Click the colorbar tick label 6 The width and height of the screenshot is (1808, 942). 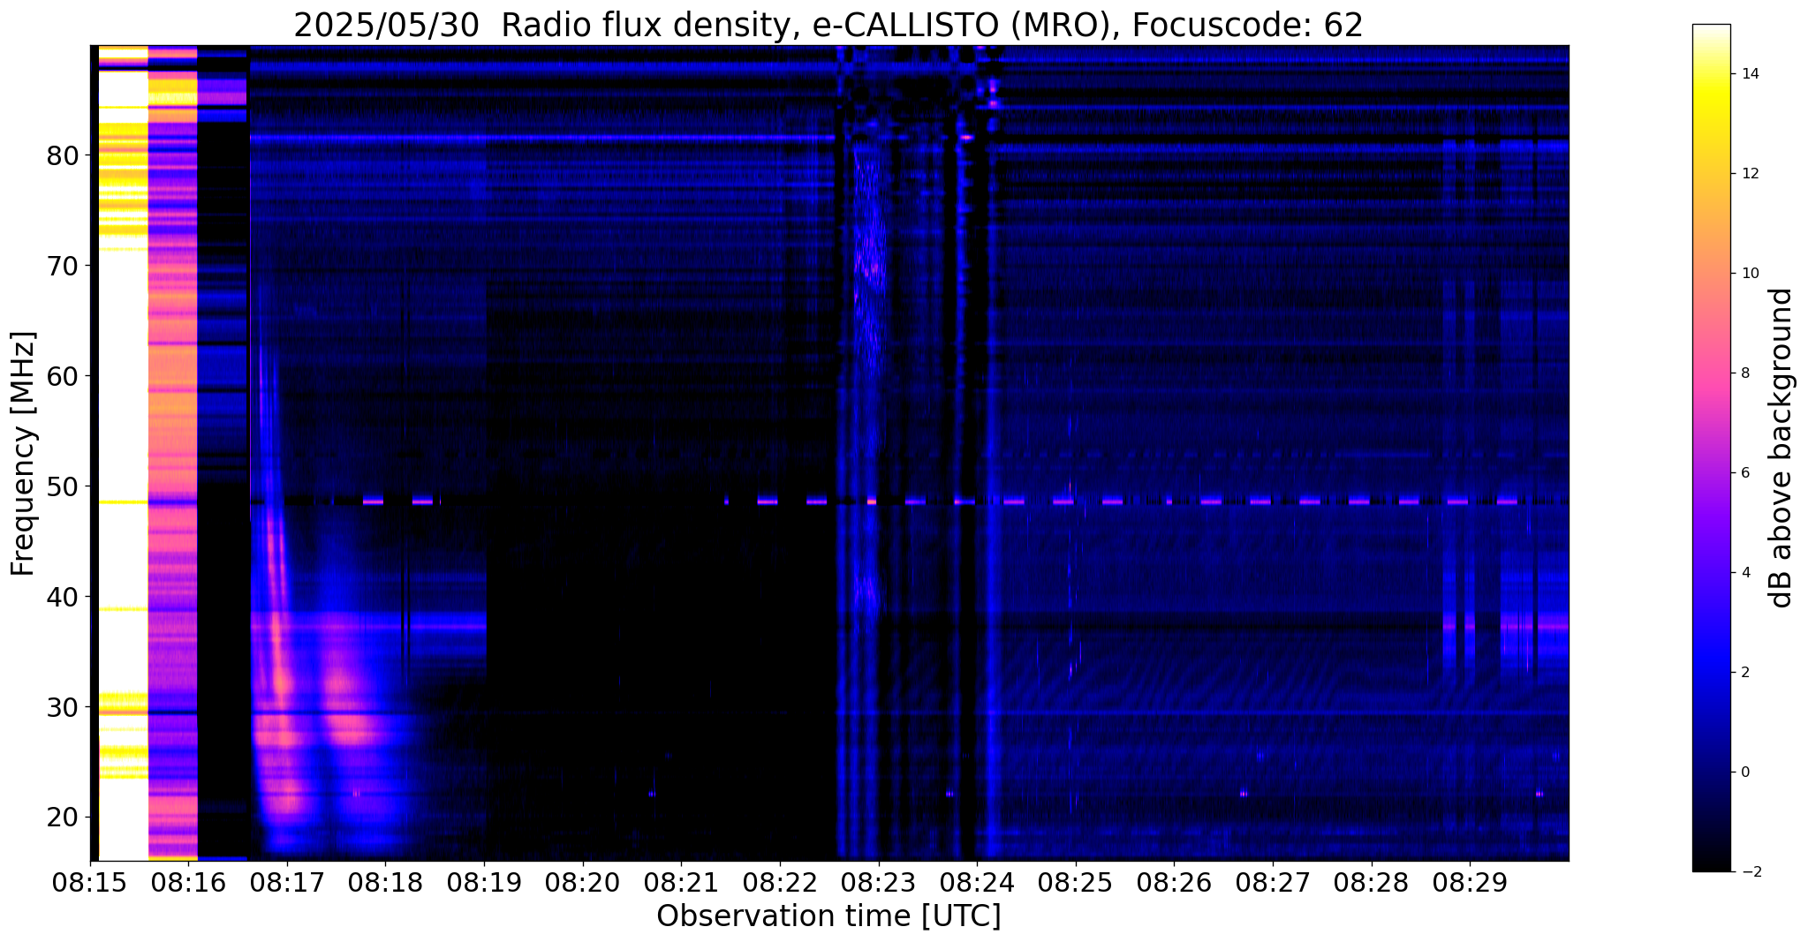click(x=1744, y=473)
